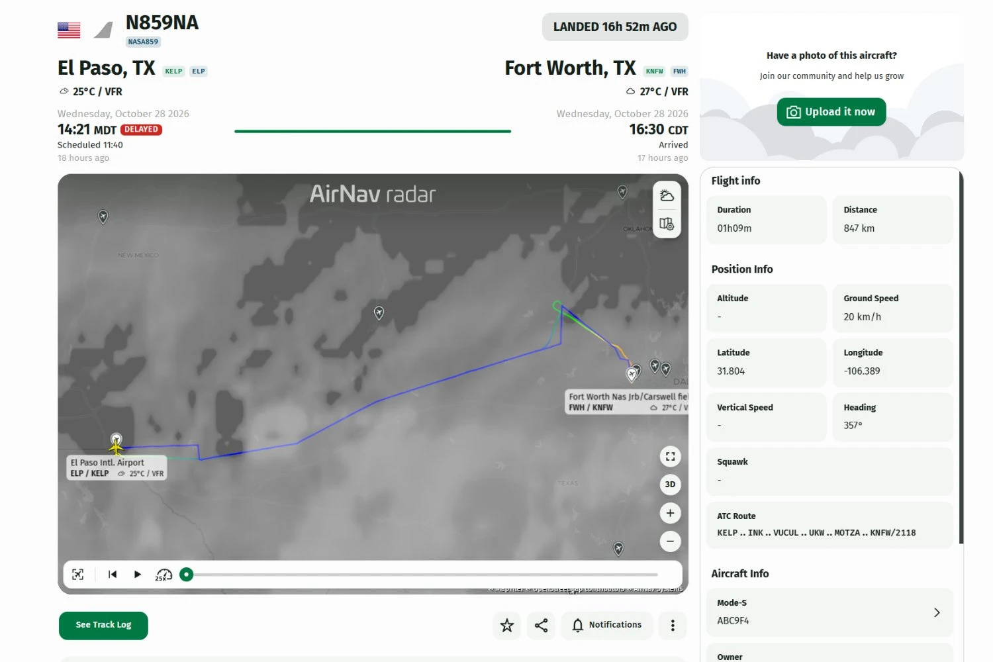Toggle the weather layer on the map
The width and height of the screenshot is (993, 662).
tap(667, 196)
